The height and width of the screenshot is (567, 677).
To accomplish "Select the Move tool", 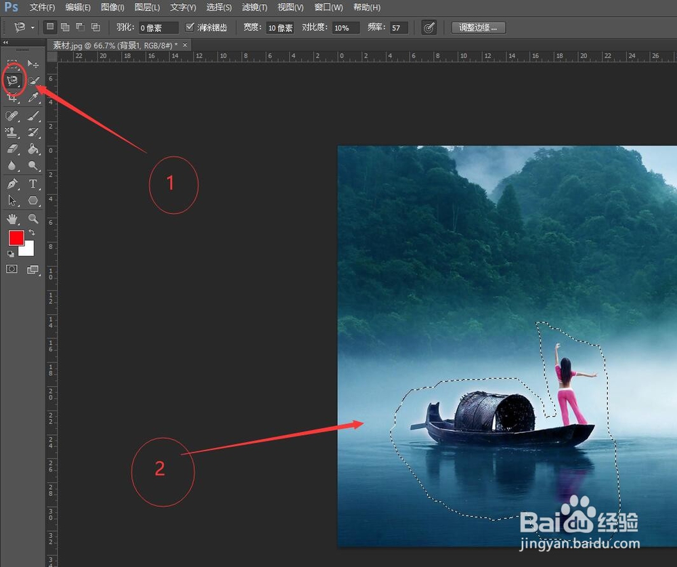I will (x=32, y=64).
